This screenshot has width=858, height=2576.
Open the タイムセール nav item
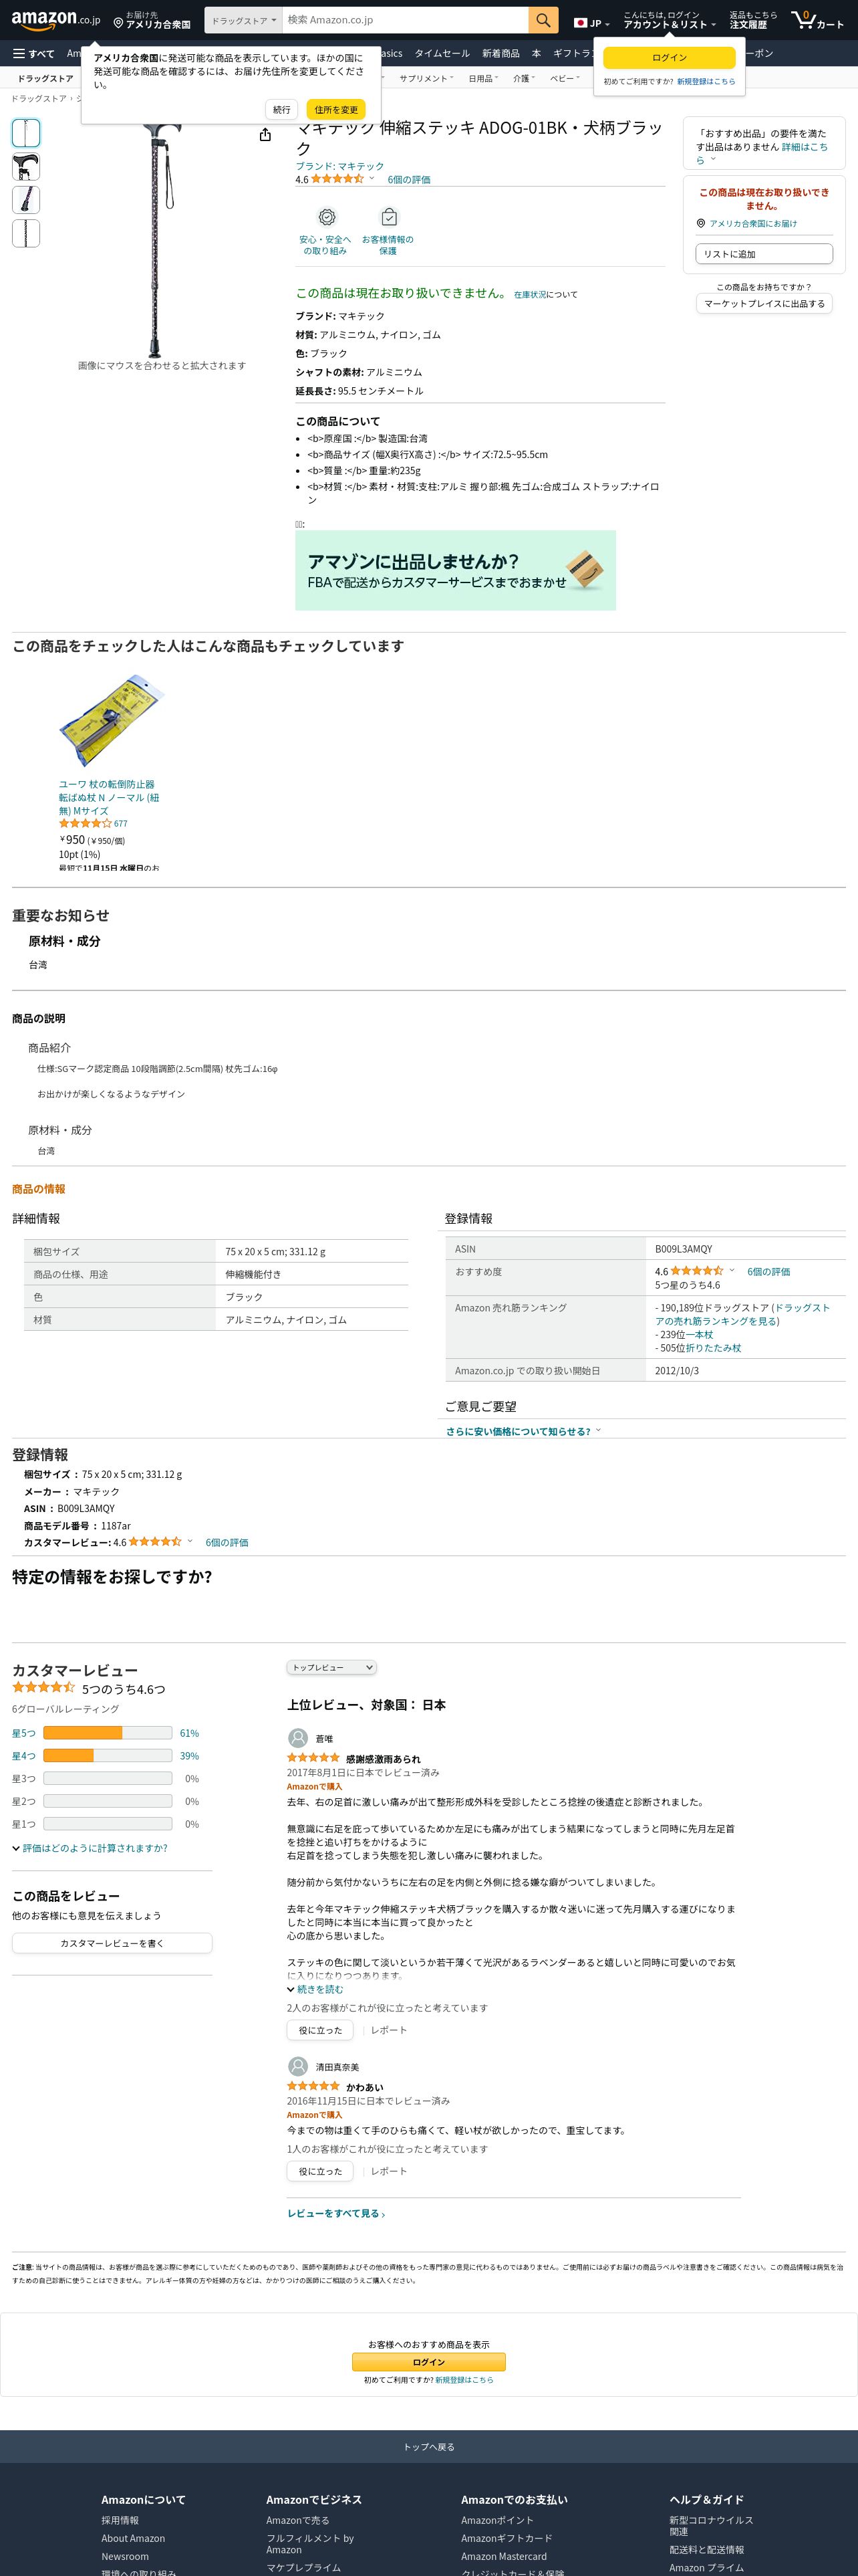point(442,53)
